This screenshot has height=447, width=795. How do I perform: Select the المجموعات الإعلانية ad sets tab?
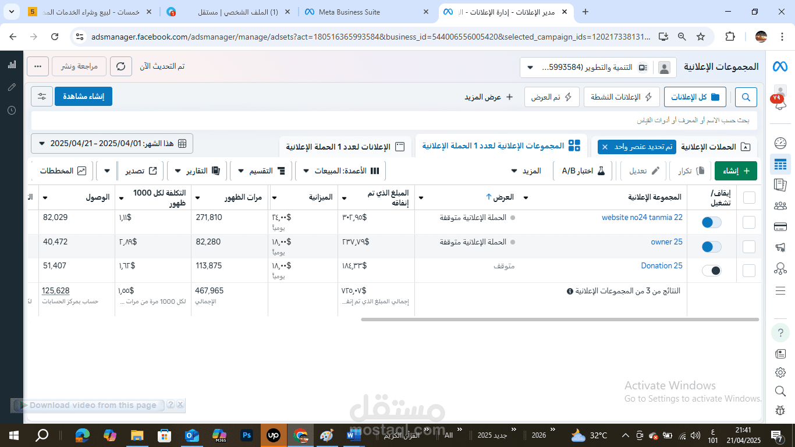501,146
